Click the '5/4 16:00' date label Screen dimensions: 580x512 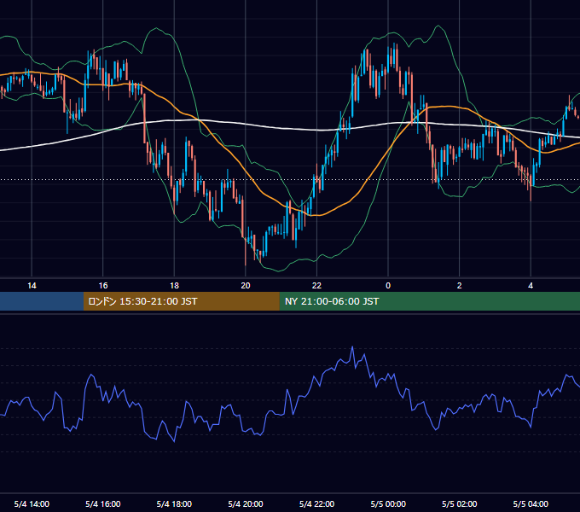pos(103,503)
